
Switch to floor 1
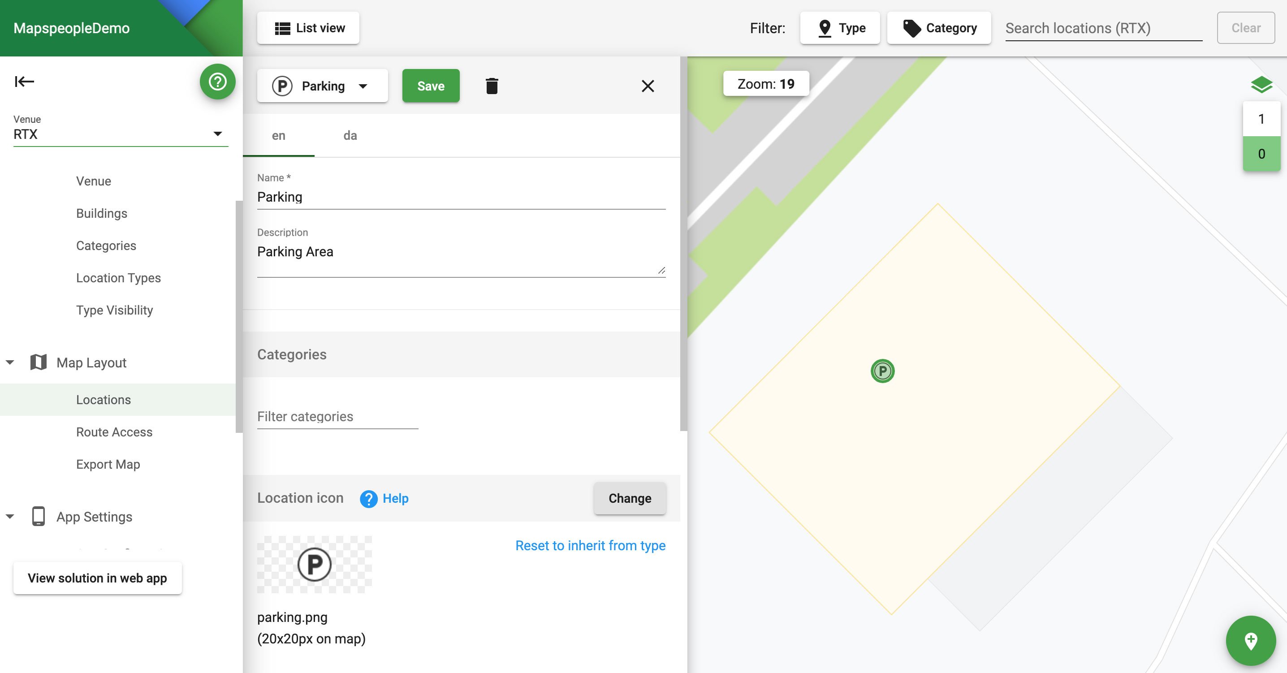pyautogui.click(x=1261, y=119)
